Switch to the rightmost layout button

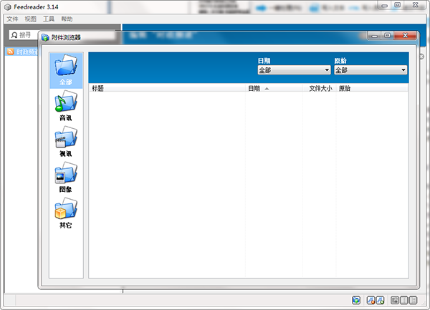(x=414, y=301)
